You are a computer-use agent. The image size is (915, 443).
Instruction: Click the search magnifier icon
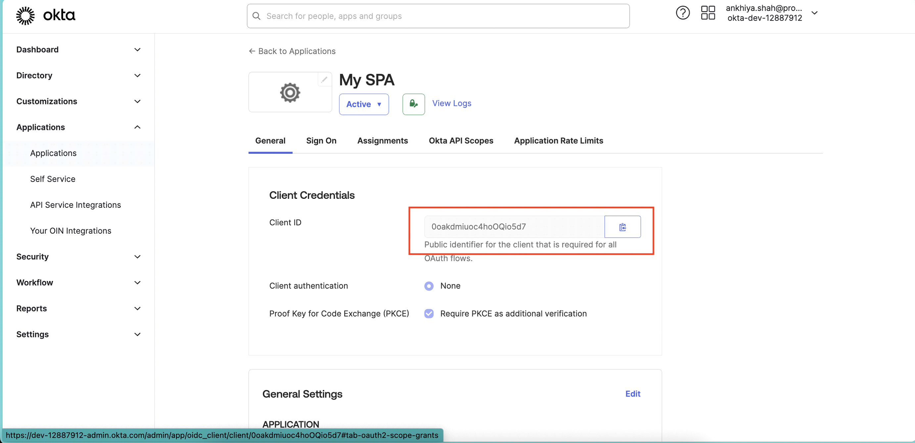tap(256, 16)
